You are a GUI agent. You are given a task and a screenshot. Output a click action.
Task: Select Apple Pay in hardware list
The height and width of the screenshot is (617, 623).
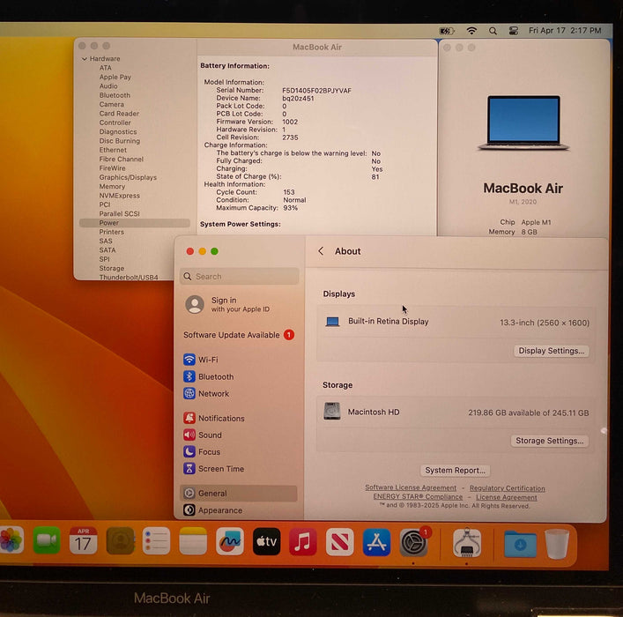115,78
